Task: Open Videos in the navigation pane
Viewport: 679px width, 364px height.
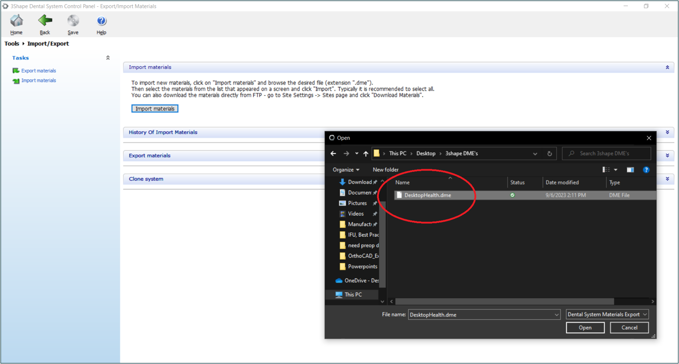Action: coord(356,214)
